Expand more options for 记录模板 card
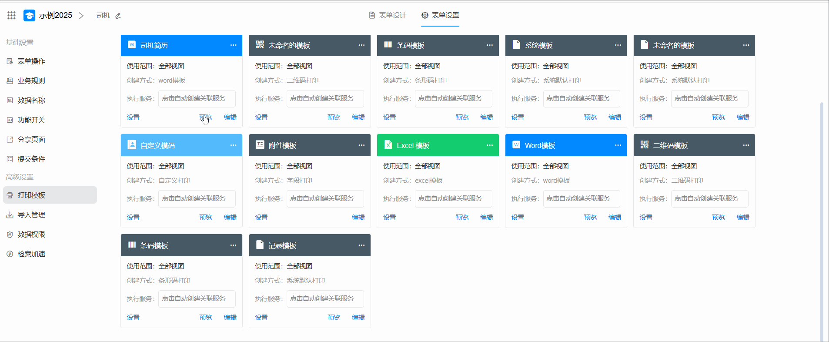 tap(361, 245)
